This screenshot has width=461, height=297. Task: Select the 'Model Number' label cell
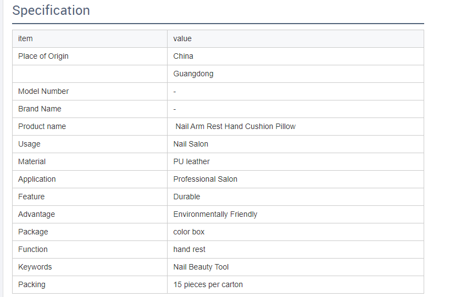pos(90,91)
